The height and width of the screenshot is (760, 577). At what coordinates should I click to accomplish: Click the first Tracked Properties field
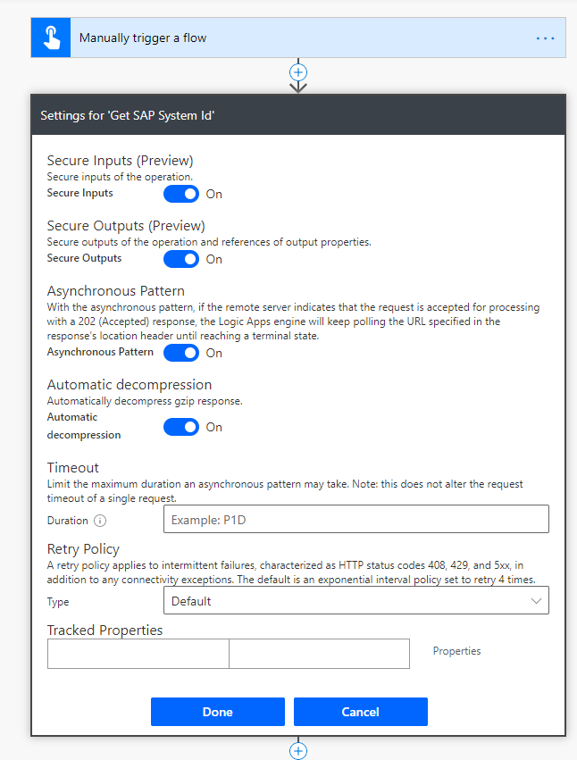tap(138, 653)
